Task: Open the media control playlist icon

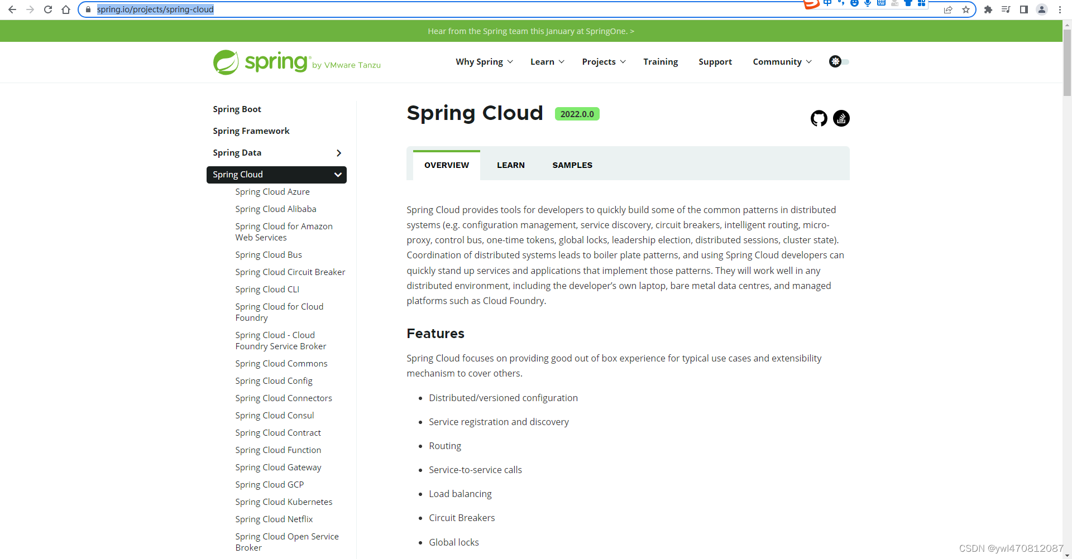Action: 1006,9
